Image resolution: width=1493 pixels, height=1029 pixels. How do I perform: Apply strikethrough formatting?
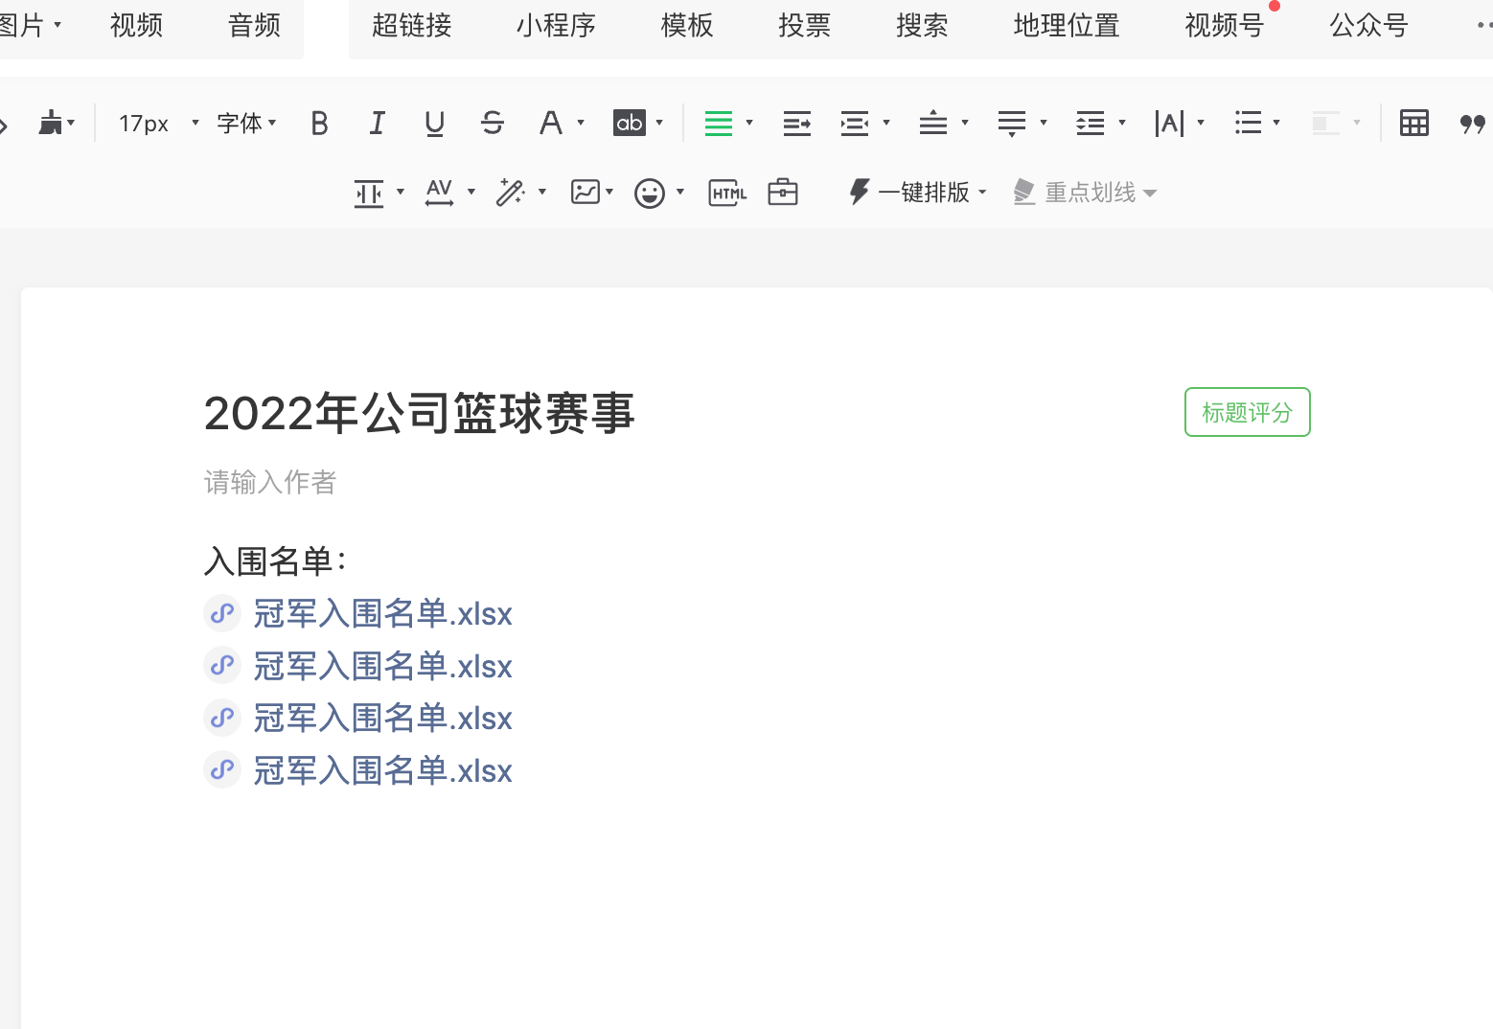(492, 123)
